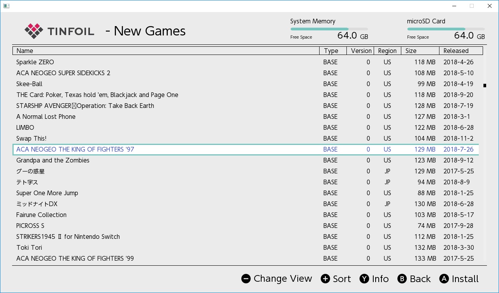Click the B Back button icon

[402, 279]
